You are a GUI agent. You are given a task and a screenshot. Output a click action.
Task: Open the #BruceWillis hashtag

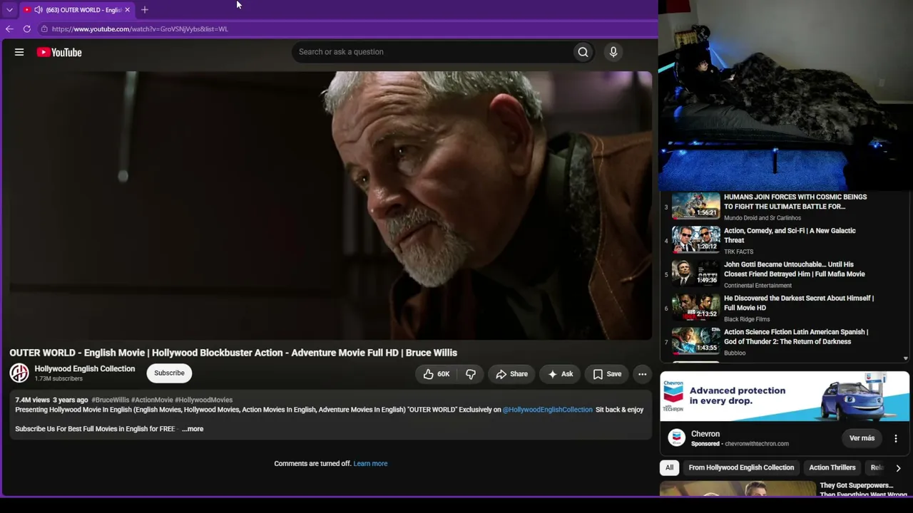tap(111, 400)
